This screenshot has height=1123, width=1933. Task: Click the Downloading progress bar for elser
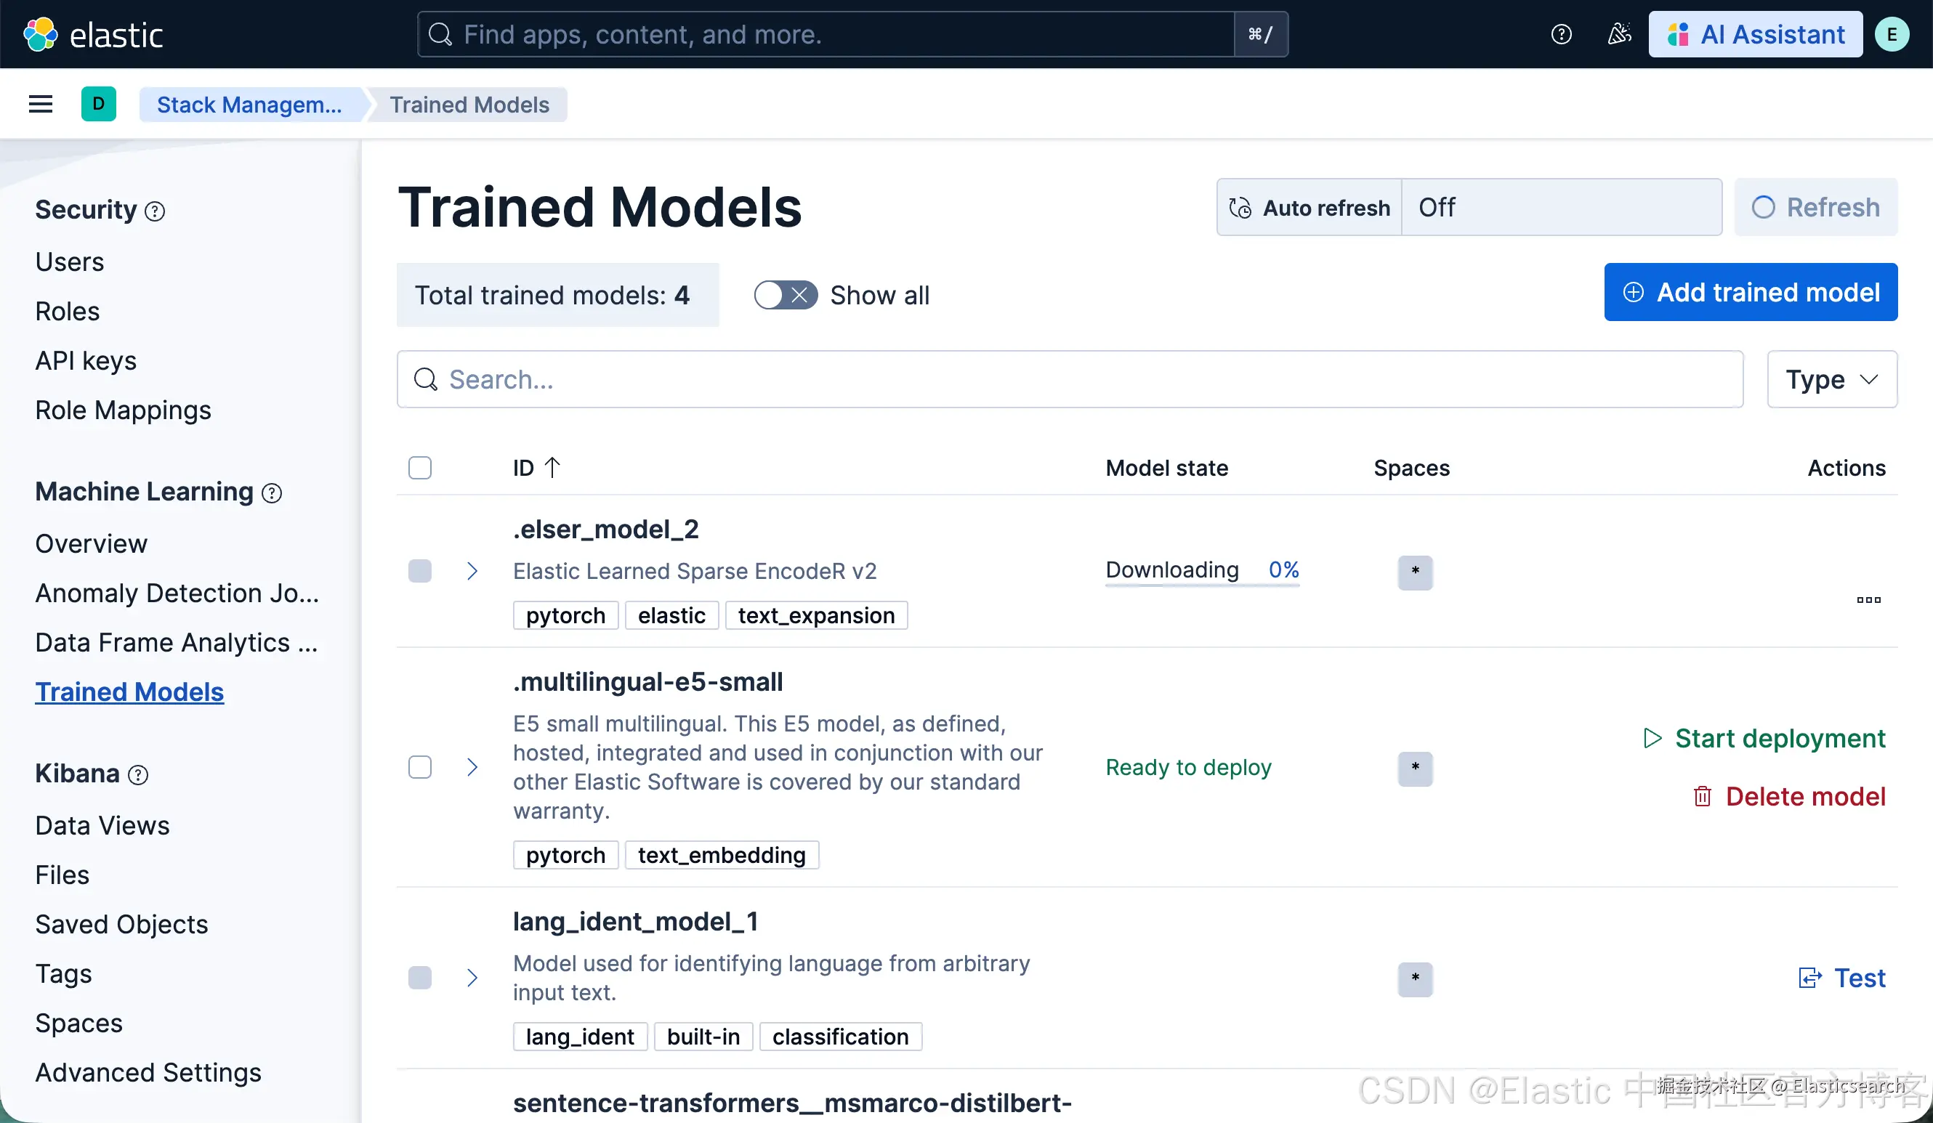[1202, 585]
